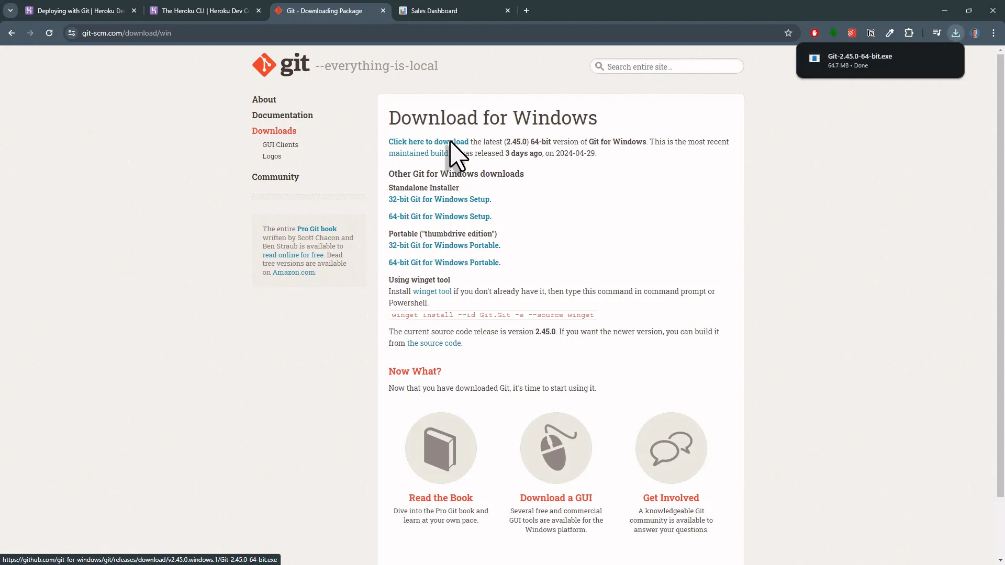This screenshot has width=1005, height=565.
Task: Expand GUI Clients under Downloads
Action: [280, 144]
